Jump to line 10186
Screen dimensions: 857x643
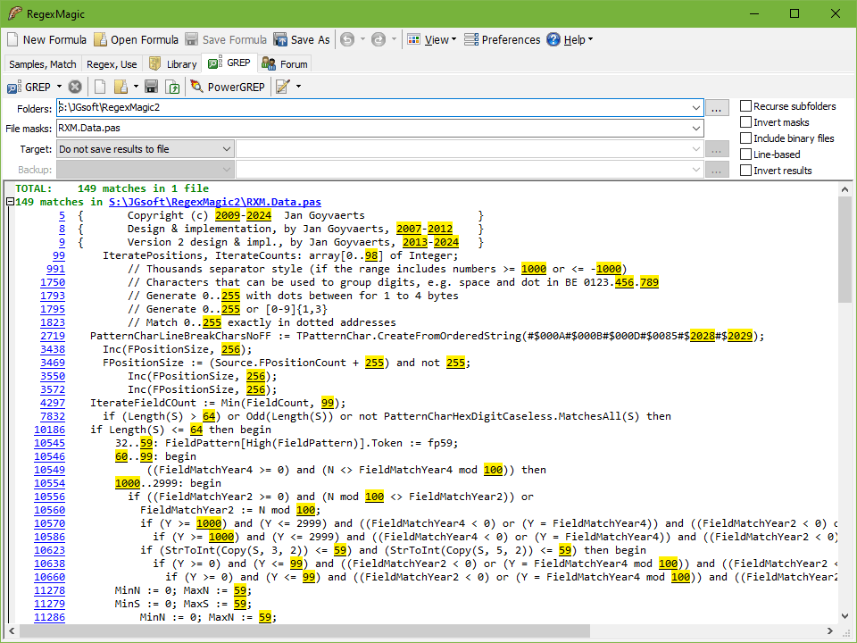(x=49, y=430)
